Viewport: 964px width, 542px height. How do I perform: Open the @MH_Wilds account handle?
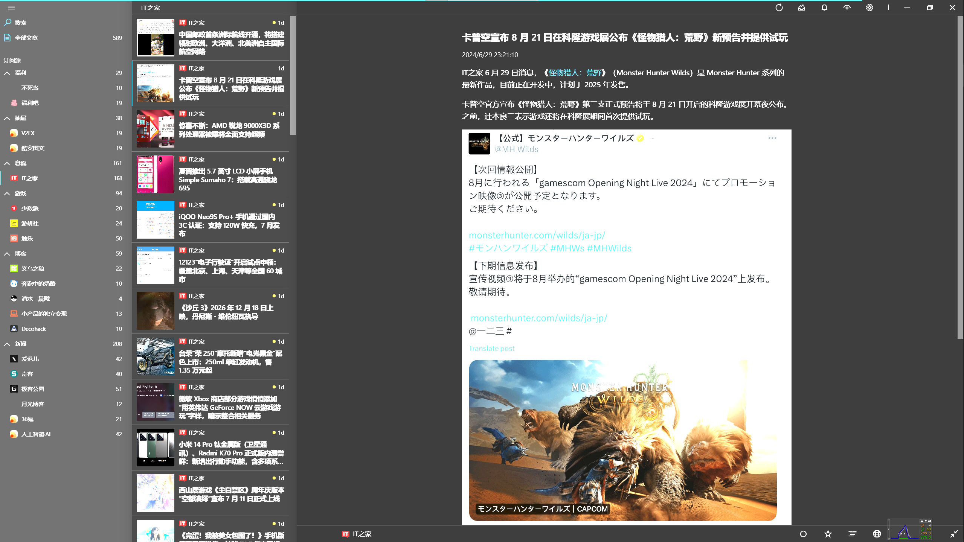click(516, 149)
